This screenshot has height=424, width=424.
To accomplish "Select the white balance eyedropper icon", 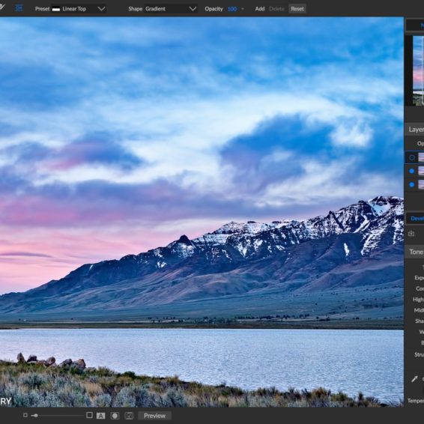I will 414,379.
